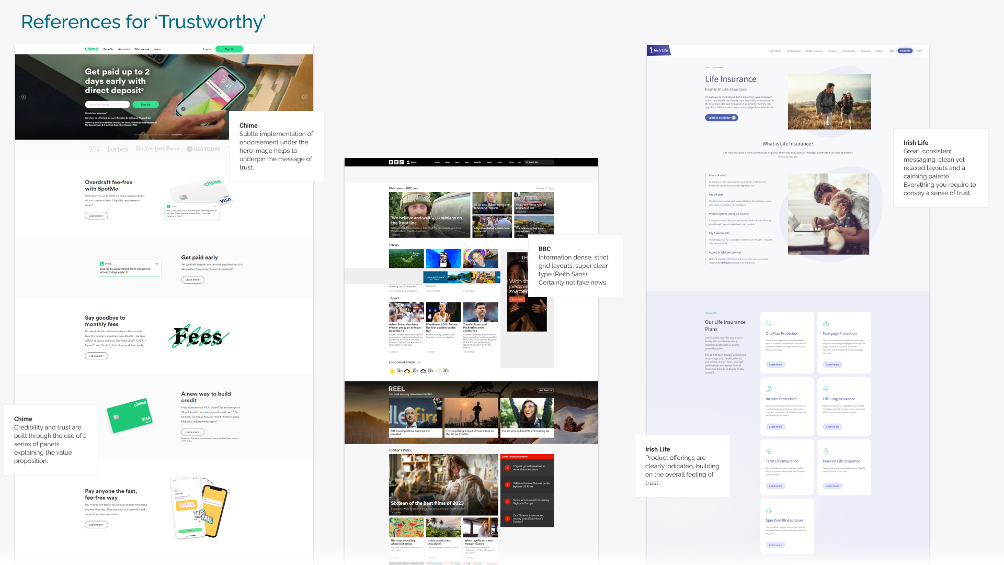Viewport: 1004px width, 565px height.
Task: Click the Irish Life logo
Action: (659, 50)
